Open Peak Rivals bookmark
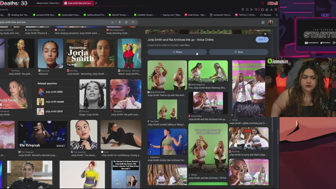Screen dimensions: 336x189 tap(195, 15)
